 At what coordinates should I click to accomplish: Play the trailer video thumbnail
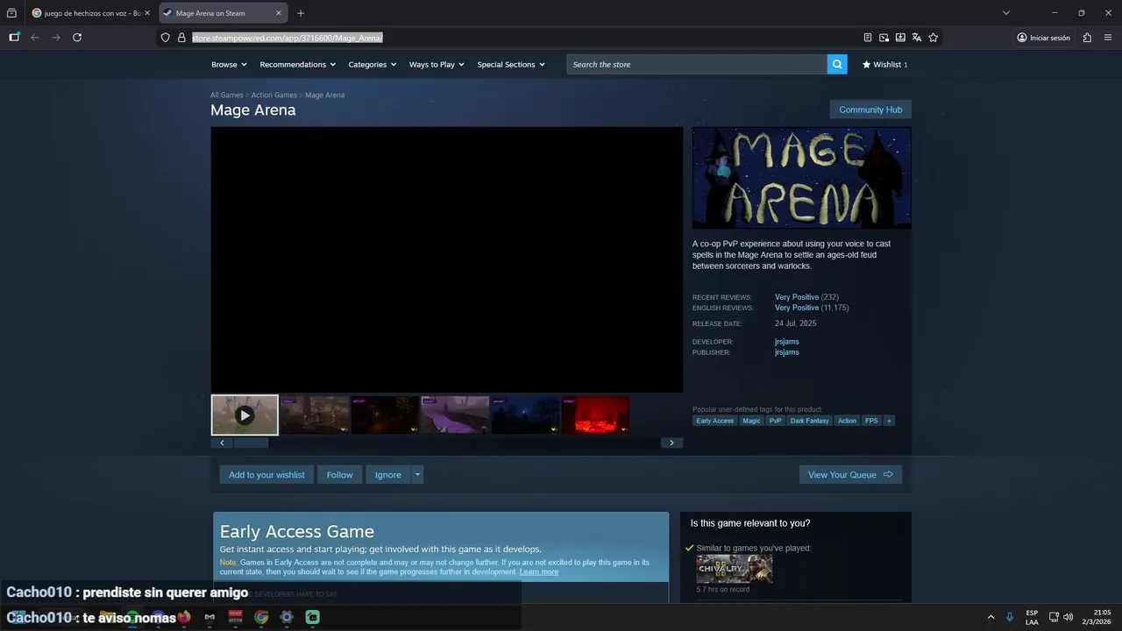(245, 415)
